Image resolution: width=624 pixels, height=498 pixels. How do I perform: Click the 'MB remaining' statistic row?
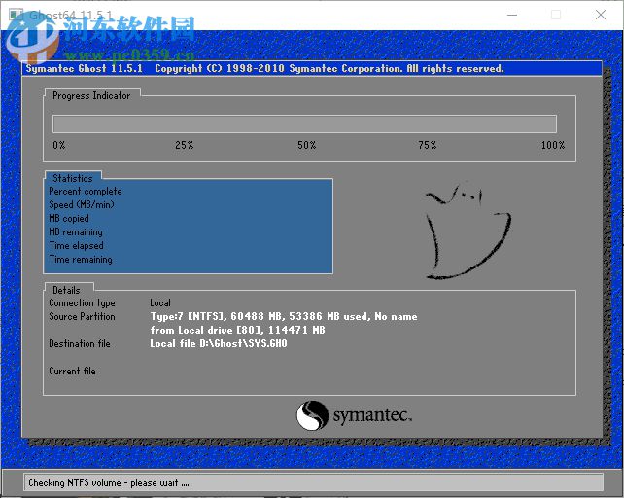[76, 231]
